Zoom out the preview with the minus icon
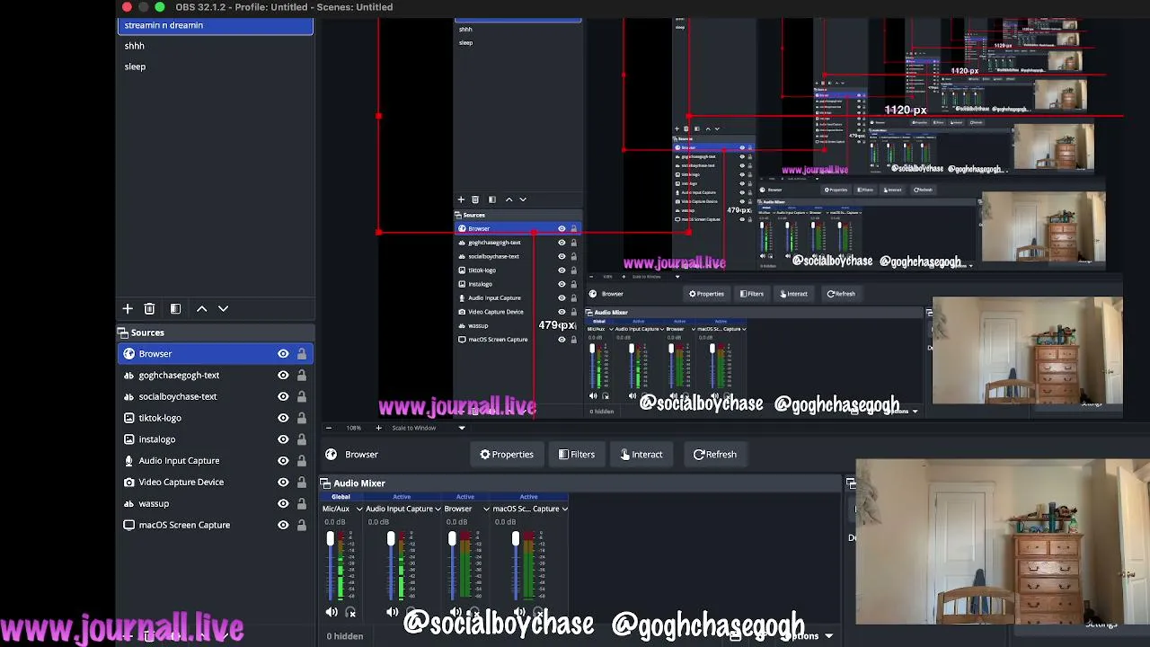The width and height of the screenshot is (1150, 647). point(328,428)
